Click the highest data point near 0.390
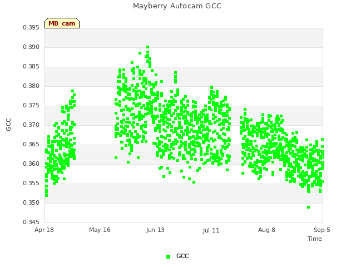This screenshot has width=356, height=267. point(147,47)
